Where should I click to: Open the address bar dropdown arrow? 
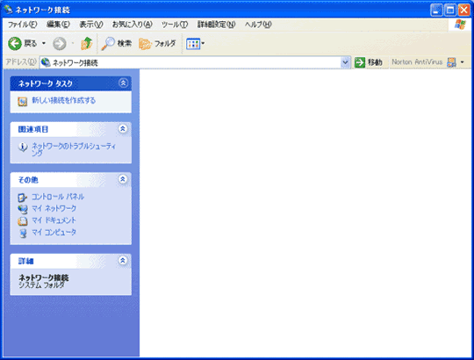345,62
